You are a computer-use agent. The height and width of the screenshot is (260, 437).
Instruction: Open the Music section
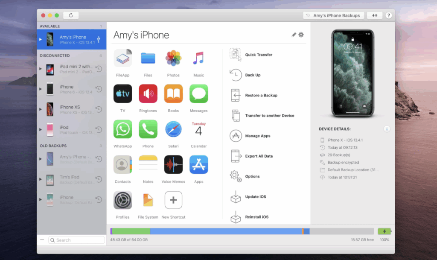(x=199, y=58)
